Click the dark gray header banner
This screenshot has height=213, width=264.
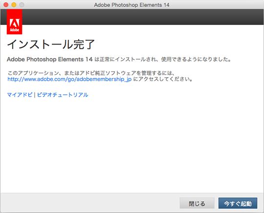click(143, 17)
